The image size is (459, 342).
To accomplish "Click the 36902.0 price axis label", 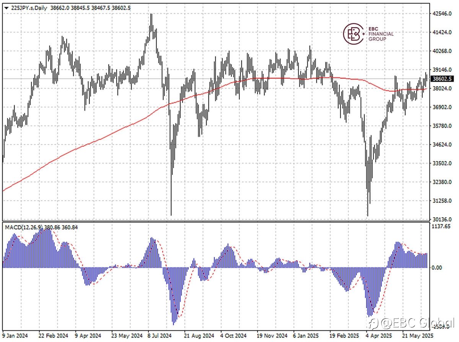I will coord(442,107).
